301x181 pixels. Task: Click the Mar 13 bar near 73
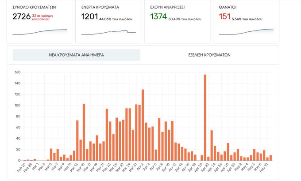77,140
